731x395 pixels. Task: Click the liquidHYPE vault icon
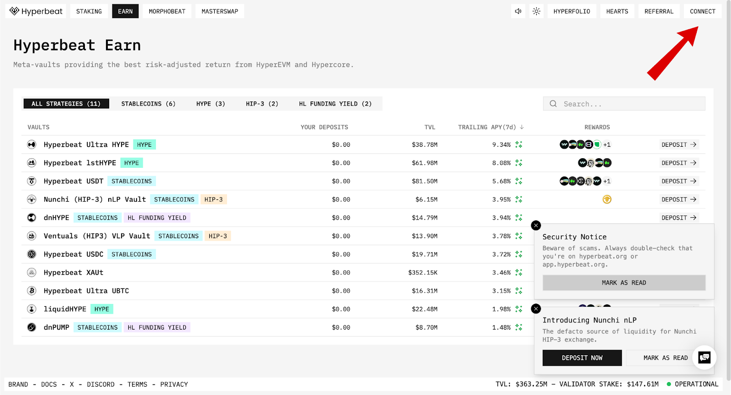[x=32, y=309]
